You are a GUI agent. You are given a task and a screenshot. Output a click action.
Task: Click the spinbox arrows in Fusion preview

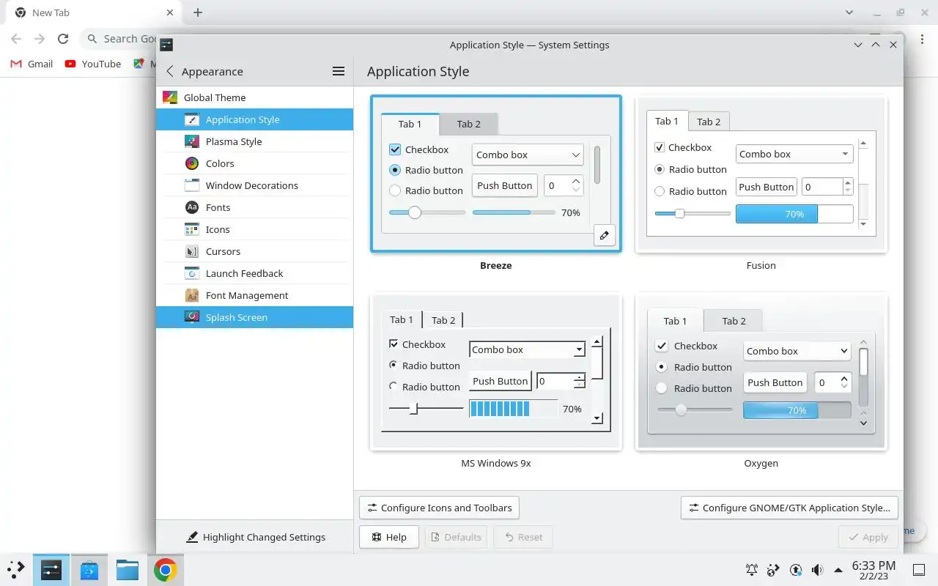(x=848, y=187)
